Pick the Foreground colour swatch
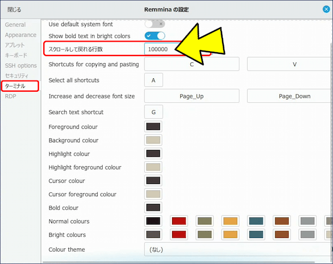Screen dimensions: 333x264 153,126
